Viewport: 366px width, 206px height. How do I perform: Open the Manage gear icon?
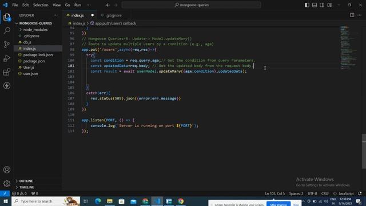tap(7, 183)
